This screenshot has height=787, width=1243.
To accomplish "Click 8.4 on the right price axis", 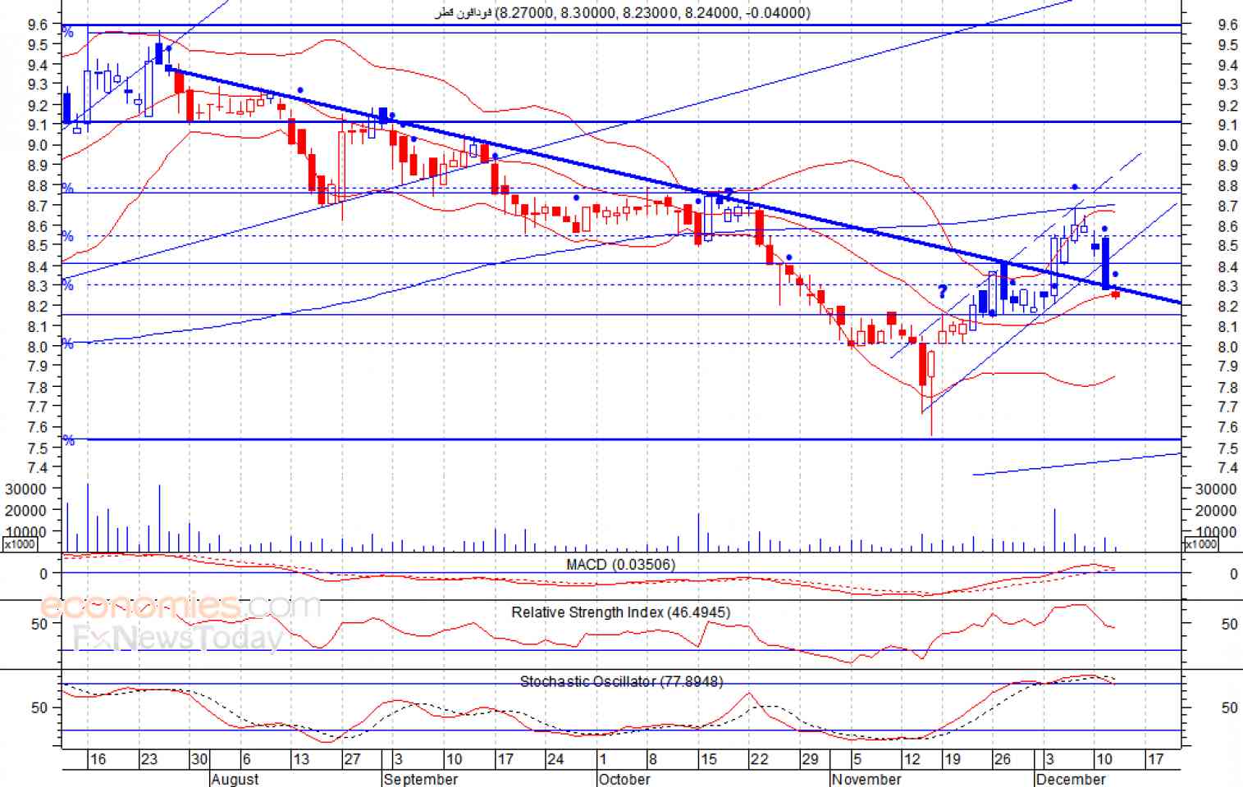I will 1228,267.
